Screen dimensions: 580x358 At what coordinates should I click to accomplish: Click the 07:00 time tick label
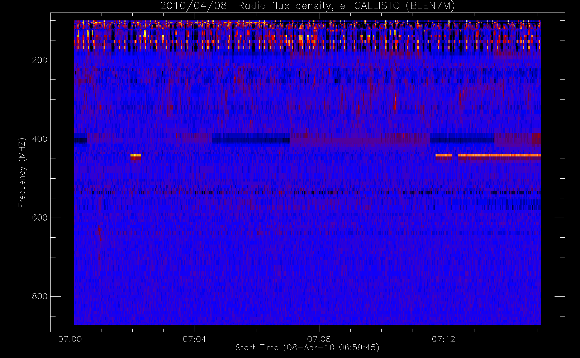(70, 339)
